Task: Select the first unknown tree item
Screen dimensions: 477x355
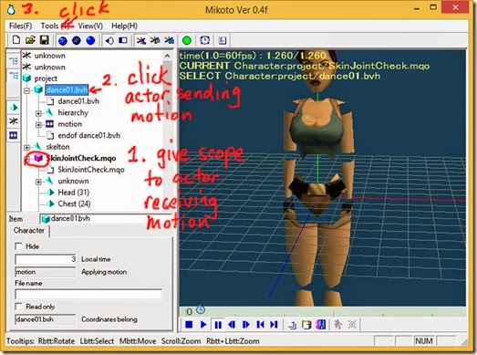Action: pos(50,56)
